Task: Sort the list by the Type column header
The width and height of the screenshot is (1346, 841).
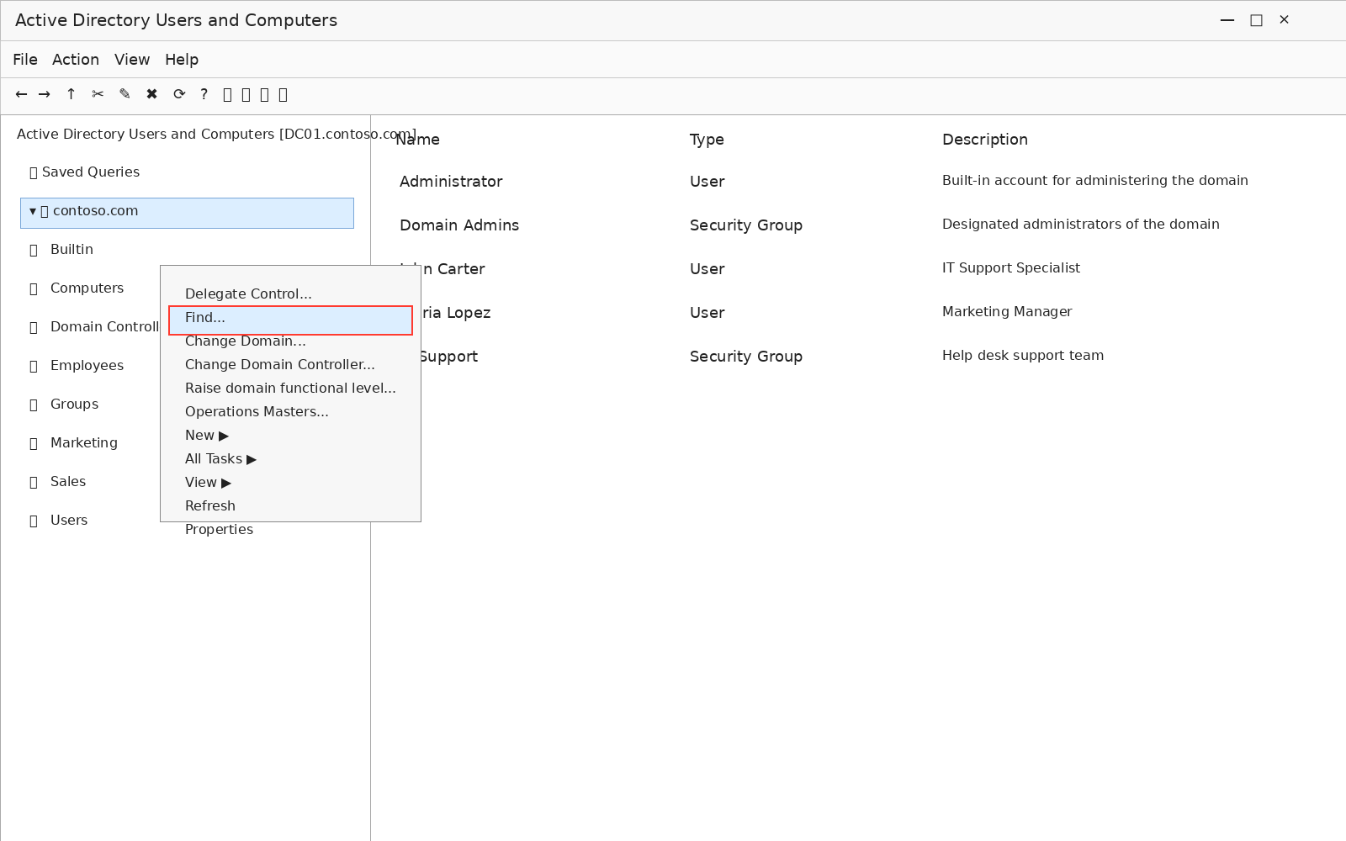Action: coord(707,140)
